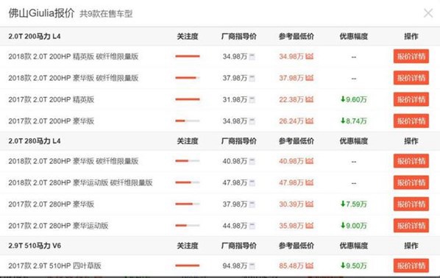Click calculator icon next to 40.98万 guide price

coord(252,161)
